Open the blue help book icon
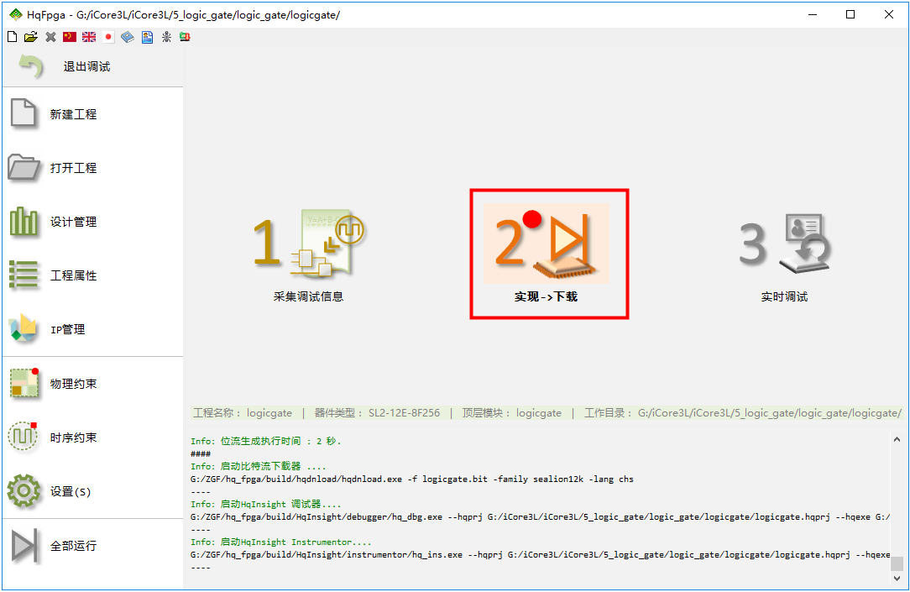Image resolution: width=910 pixels, height=592 pixels. 128,37
